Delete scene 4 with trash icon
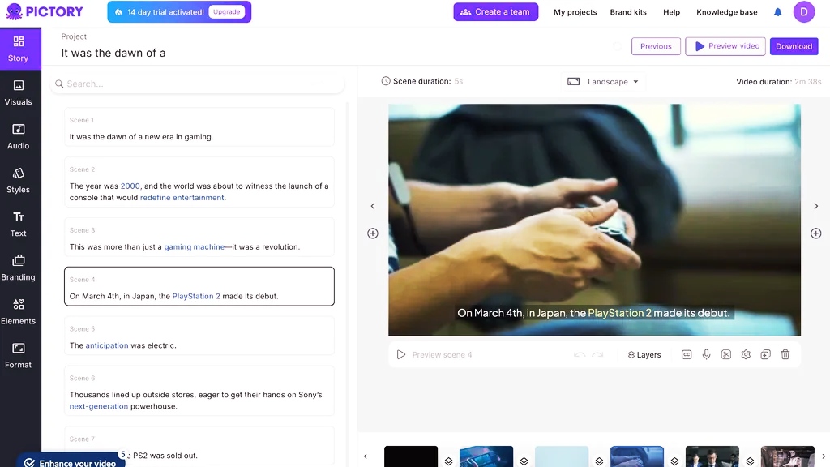Image resolution: width=830 pixels, height=467 pixels. (x=785, y=355)
